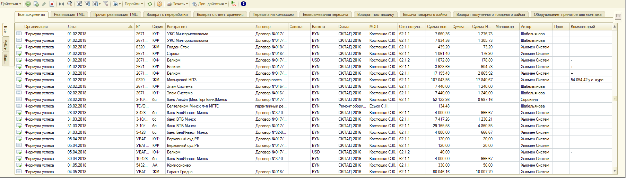Open the Действия dropdown menu
626x178 pixels.
tap(11, 4)
